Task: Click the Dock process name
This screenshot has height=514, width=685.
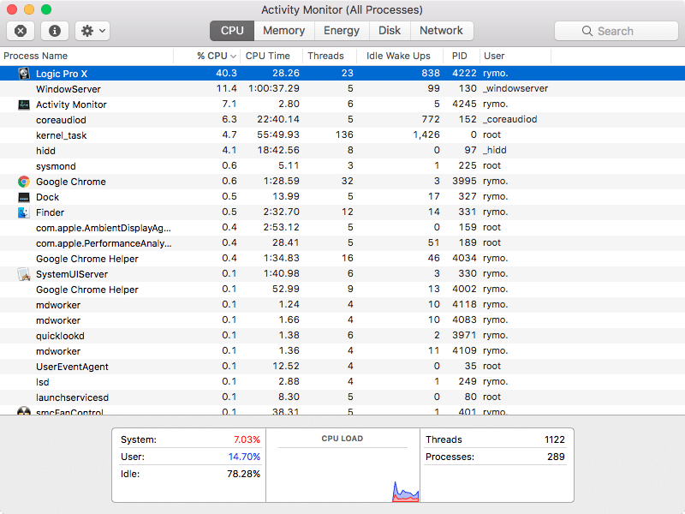Action: (47, 197)
